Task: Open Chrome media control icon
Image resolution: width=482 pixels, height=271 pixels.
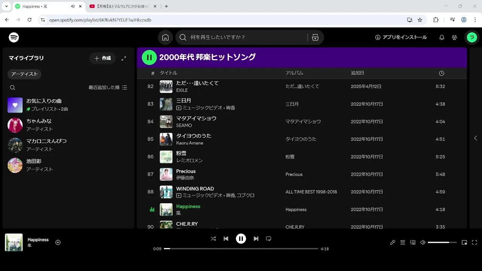Action: (x=453, y=20)
